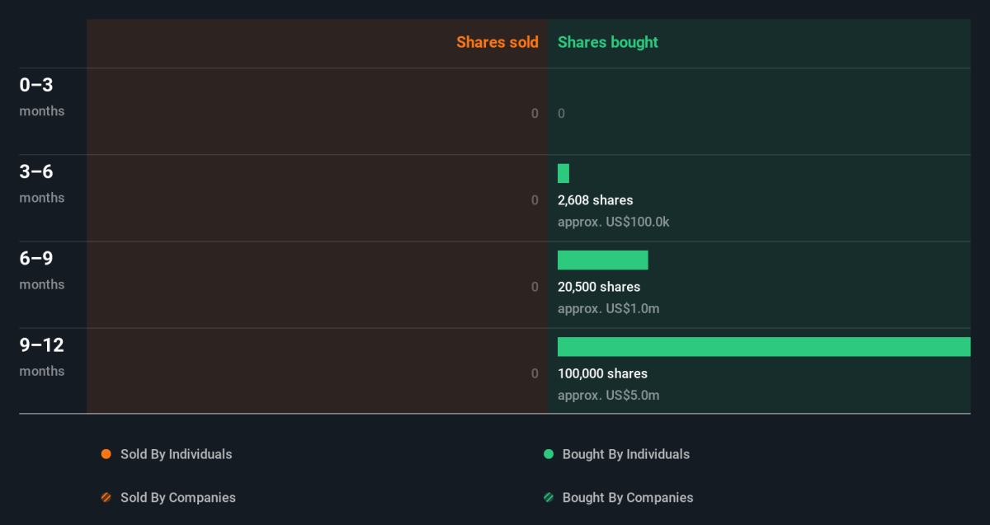
Task: Toggle the Bought By Individuals legend label
Action: click(625, 454)
